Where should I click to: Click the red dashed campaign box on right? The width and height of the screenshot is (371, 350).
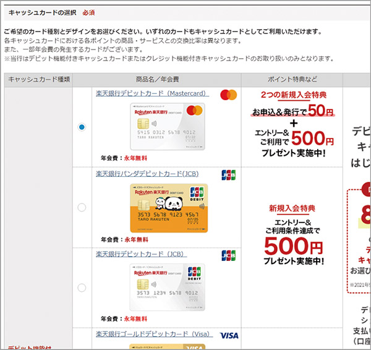(x=359, y=235)
